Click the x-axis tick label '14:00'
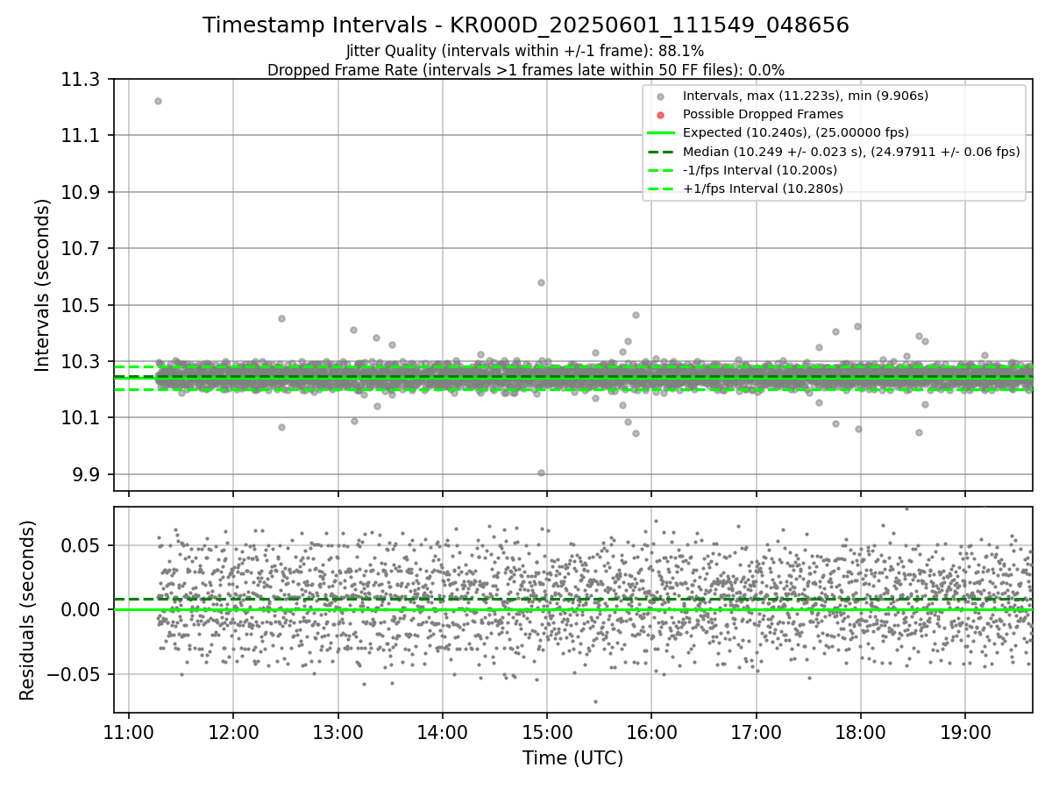 [x=443, y=732]
